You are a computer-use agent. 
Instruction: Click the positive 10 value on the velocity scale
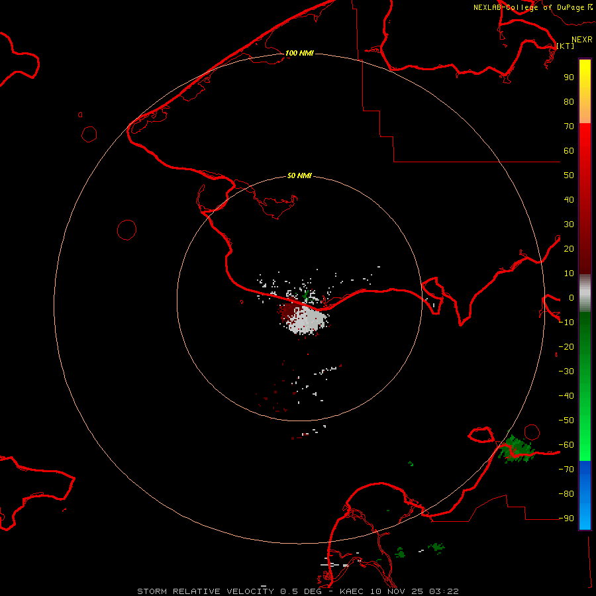coord(569,273)
